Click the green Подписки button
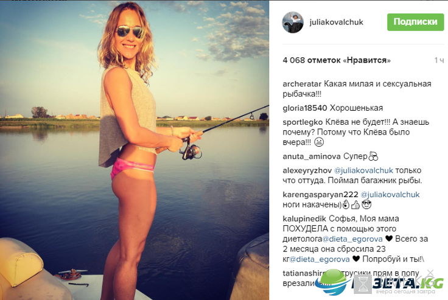 415,22
